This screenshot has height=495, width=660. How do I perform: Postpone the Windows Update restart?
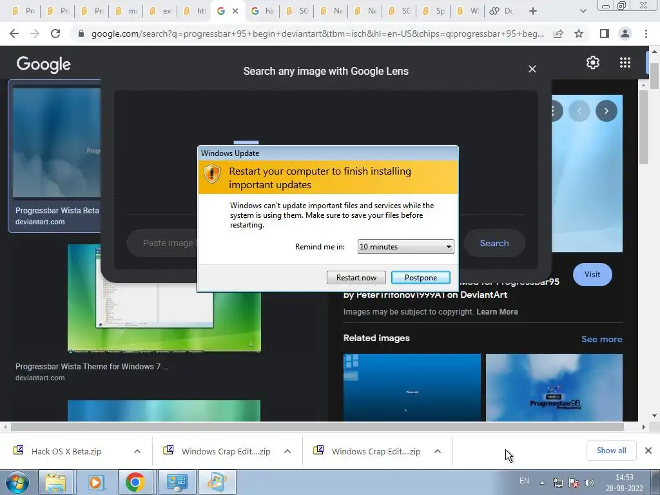click(x=420, y=277)
